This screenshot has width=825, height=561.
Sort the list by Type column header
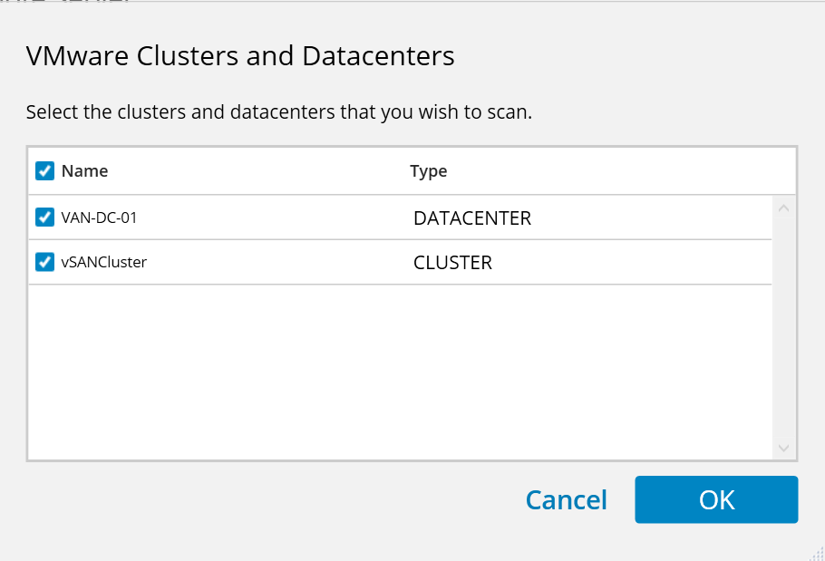click(428, 171)
